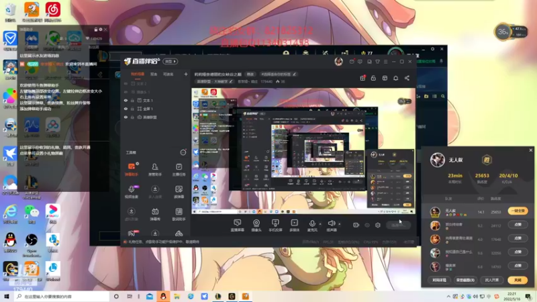The image size is (537, 302).
Task: Toggle visibility eye for 摄像头 1 source
Action: (126, 92)
